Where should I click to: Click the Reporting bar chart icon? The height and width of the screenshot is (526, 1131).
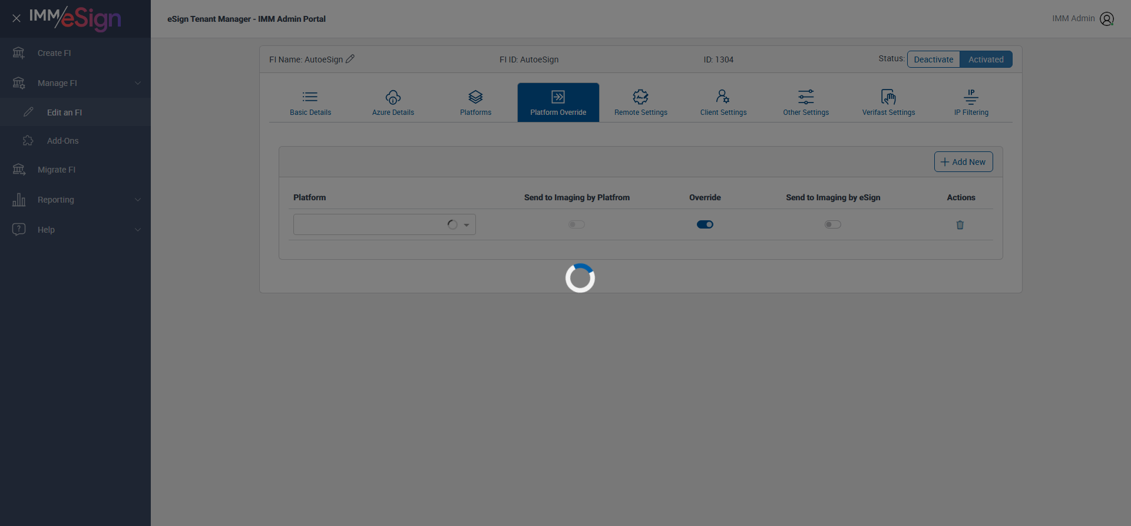pyautogui.click(x=19, y=200)
